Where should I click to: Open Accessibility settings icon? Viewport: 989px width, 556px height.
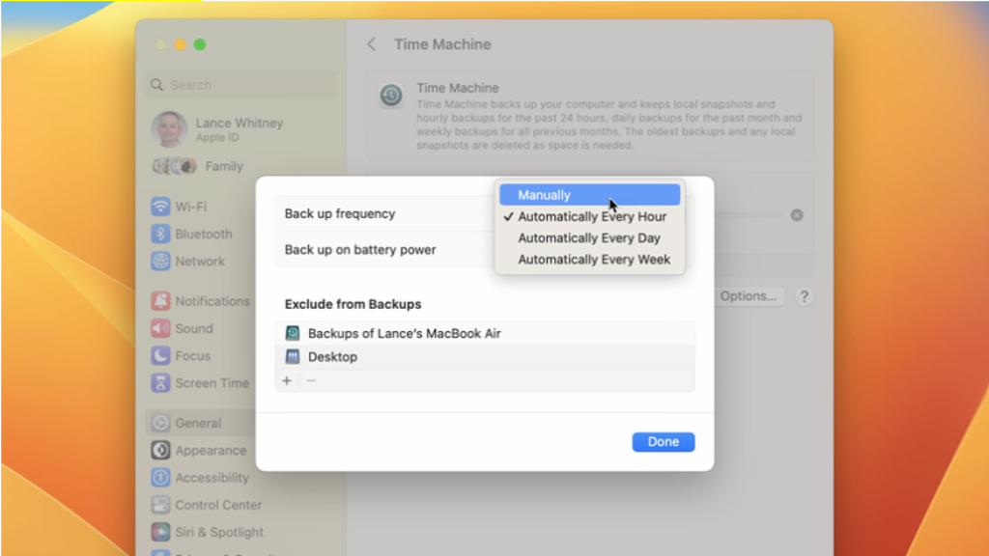tap(160, 477)
